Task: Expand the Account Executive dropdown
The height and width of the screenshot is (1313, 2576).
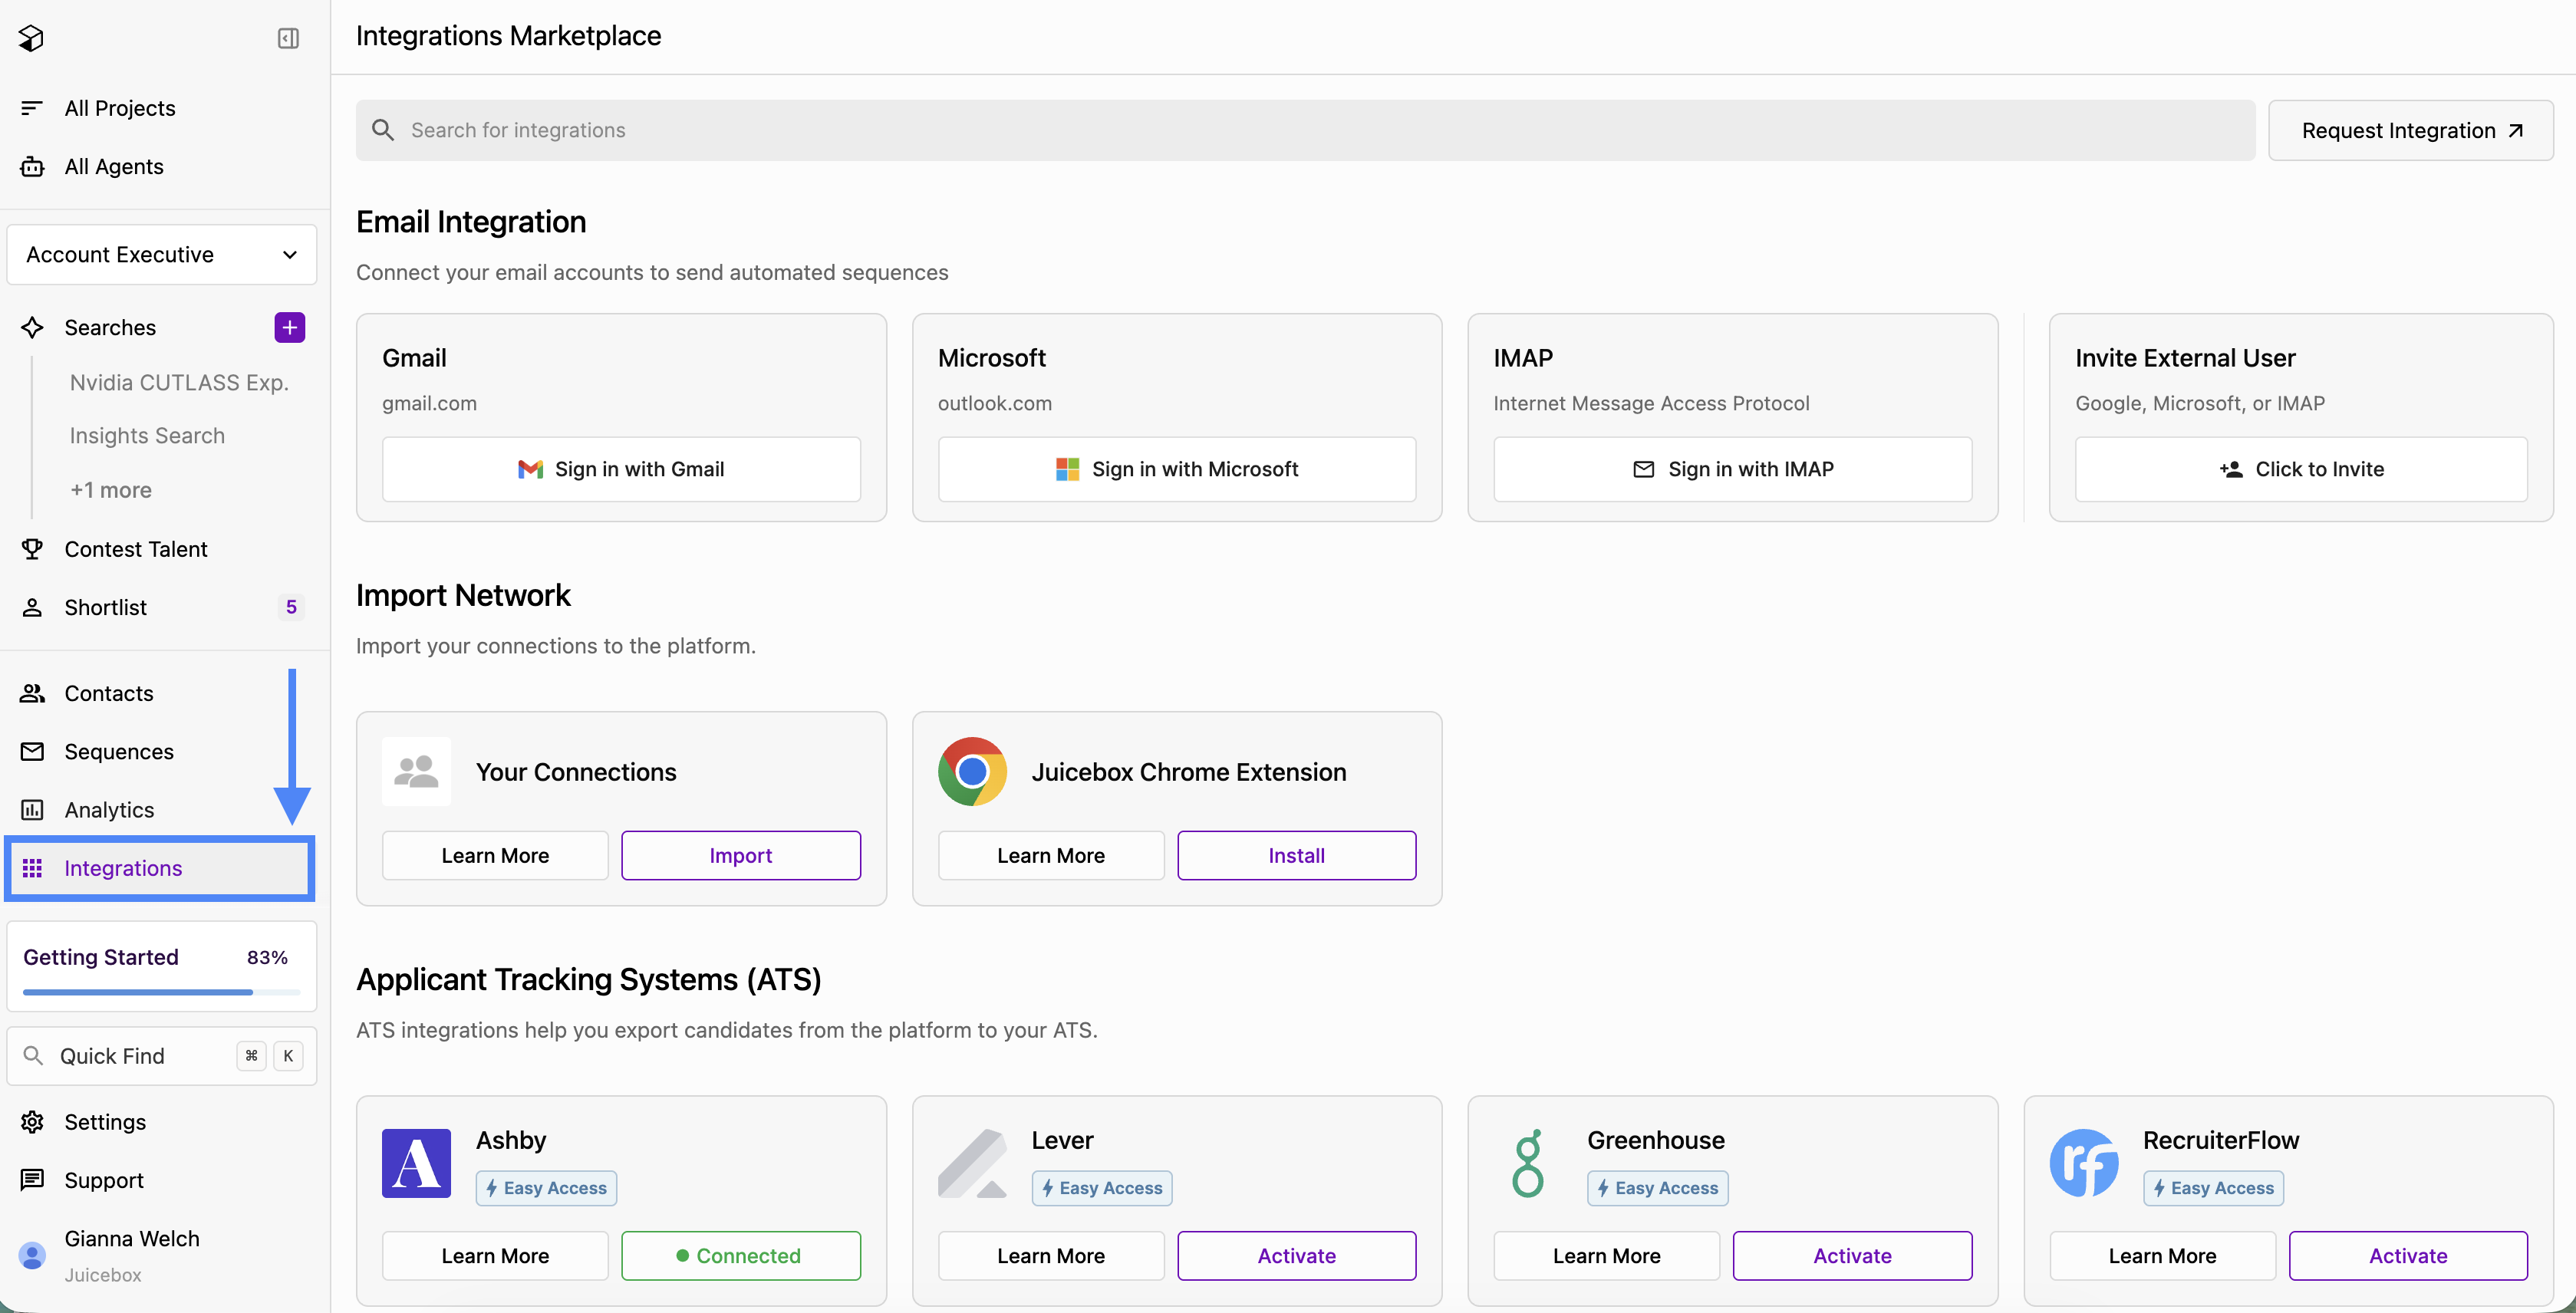Action: pyautogui.click(x=162, y=254)
